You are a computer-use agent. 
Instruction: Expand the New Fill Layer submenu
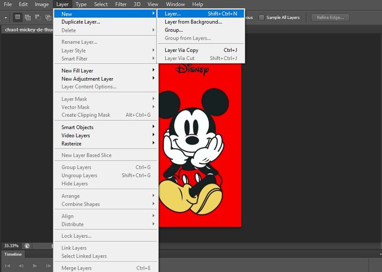105,71
